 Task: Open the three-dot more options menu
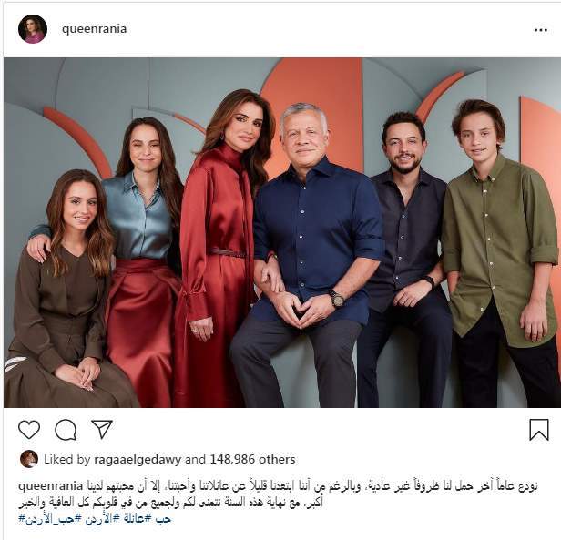tap(541, 30)
